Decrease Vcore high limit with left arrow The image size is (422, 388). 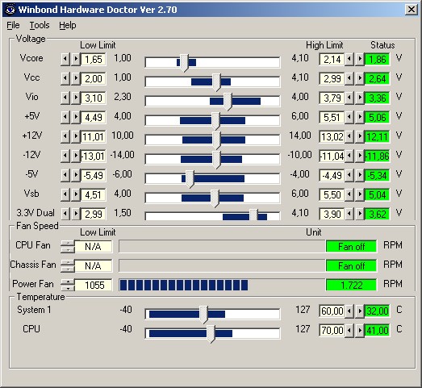click(x=349, y=59)
